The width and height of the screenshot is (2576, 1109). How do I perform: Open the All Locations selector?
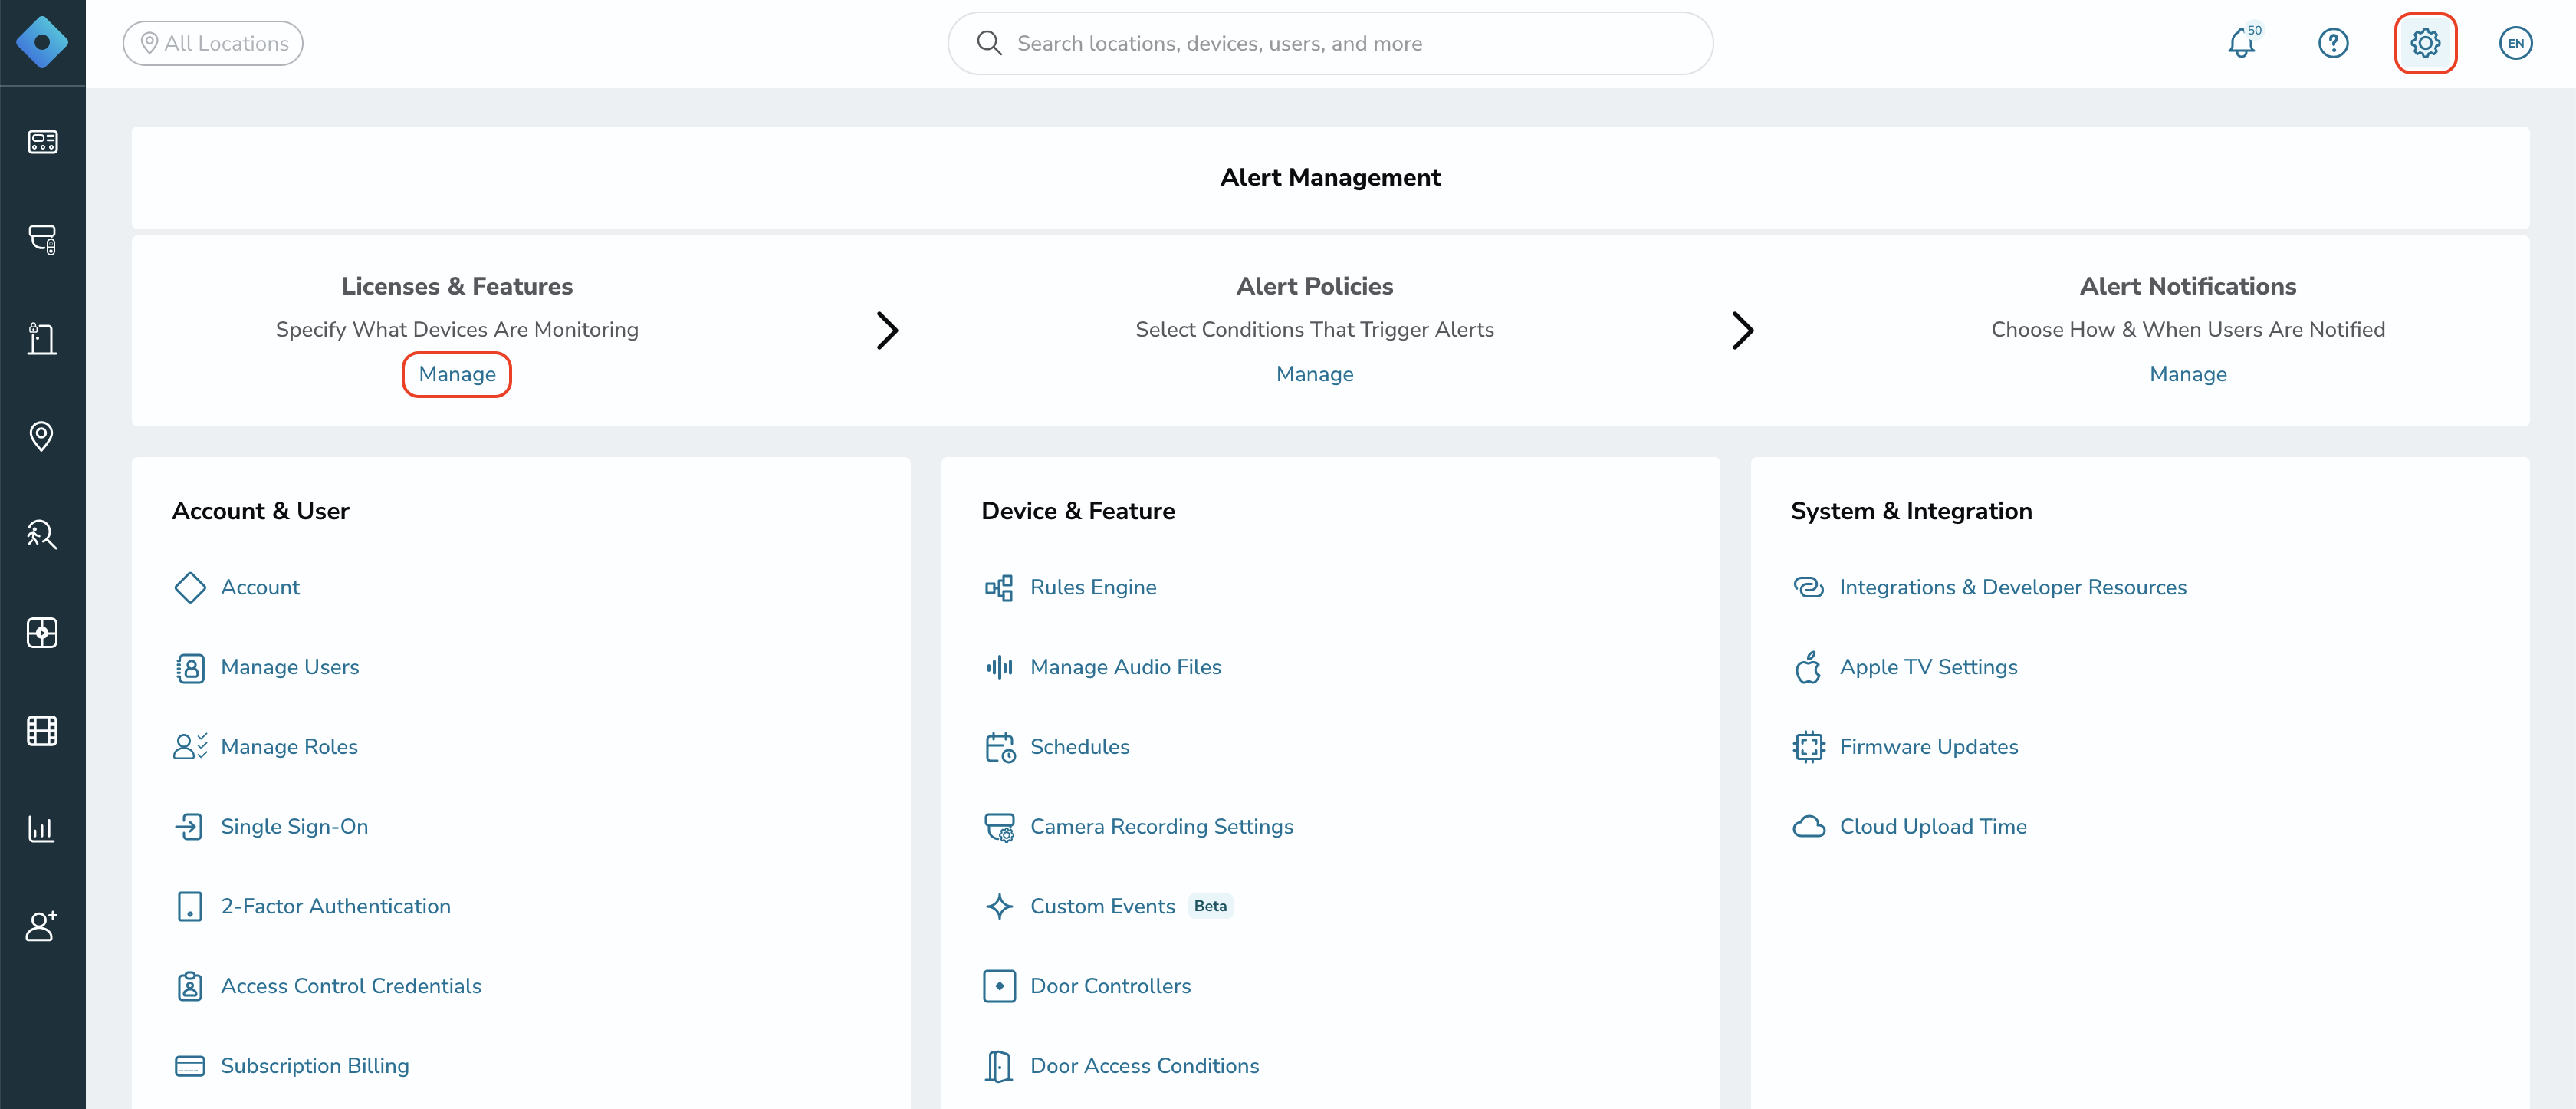213,43
